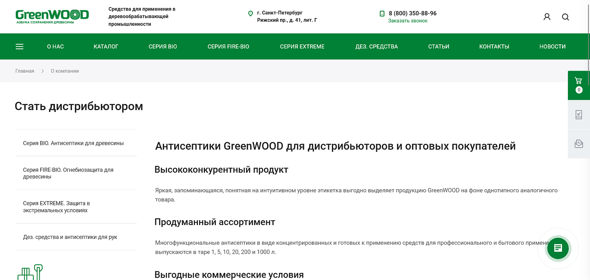590x280 pixels.
Task: Open the О НАС menu item
Action: pyautogui.click(x=55, y=46)
